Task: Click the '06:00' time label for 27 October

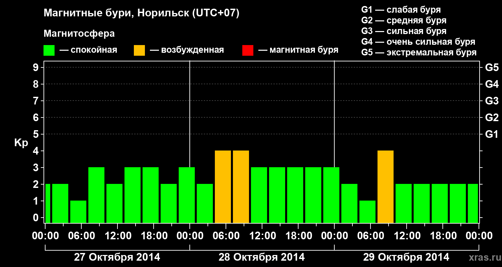Action: coord(81,236)
